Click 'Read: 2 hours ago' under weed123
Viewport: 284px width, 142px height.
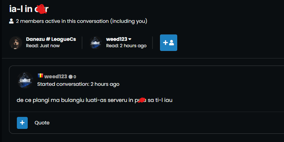[x=126, y=46]
